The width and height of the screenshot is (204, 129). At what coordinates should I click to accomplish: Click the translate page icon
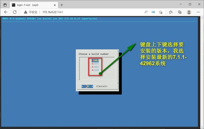click(x=153, y=12)
